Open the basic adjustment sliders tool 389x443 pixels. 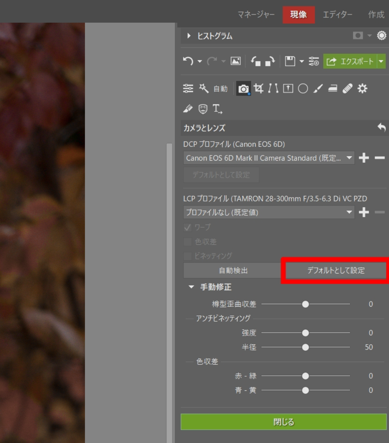click(x=188, y=89)
